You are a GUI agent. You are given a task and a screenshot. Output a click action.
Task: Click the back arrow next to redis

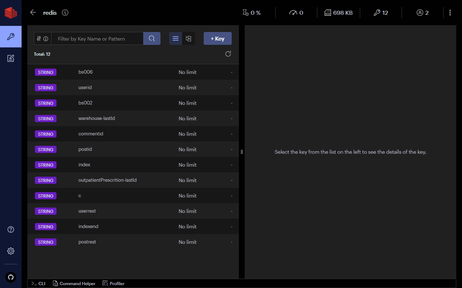click(33, 13)
